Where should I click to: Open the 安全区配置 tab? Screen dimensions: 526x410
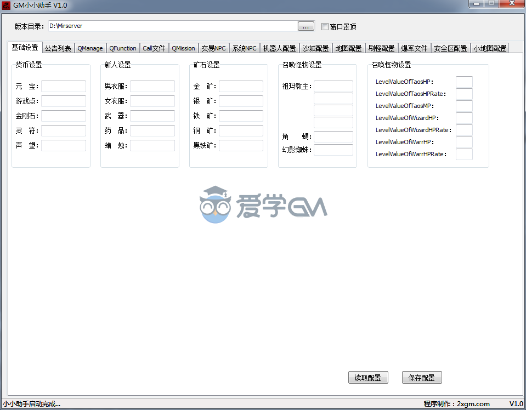[x=450, y=48]
